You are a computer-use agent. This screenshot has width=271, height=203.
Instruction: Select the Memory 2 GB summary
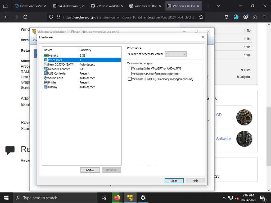[x=83, y=56]
